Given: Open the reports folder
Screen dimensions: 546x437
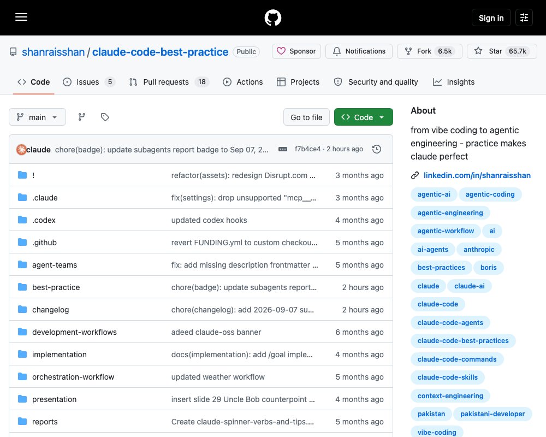Looking at the screenshot, I should click(x=45, y=422).
